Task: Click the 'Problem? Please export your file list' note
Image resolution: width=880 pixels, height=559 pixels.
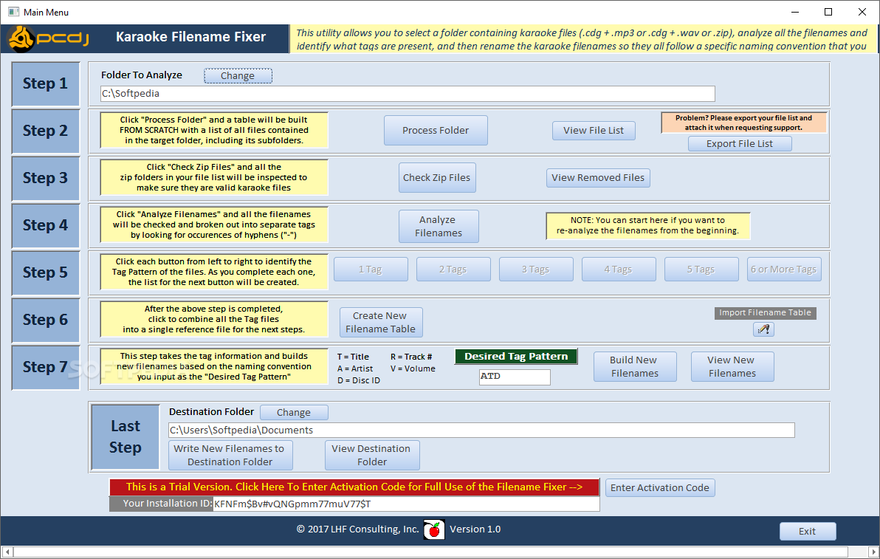Action: click(743, 123)
